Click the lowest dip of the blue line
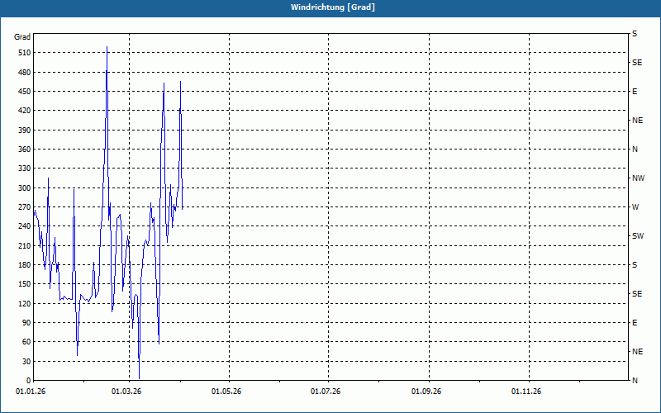This screenshot has width=661, height=413. [139, 378]
